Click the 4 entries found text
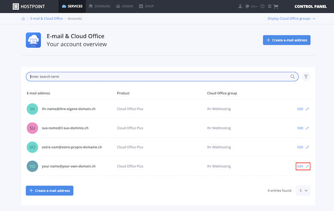The image size is (334, 211). point(280,191)
